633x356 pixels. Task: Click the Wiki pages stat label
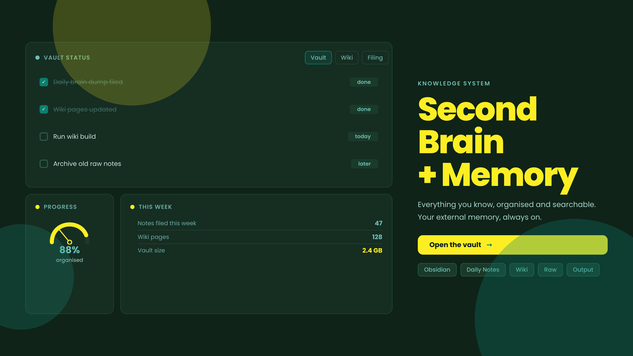[153, 237]
